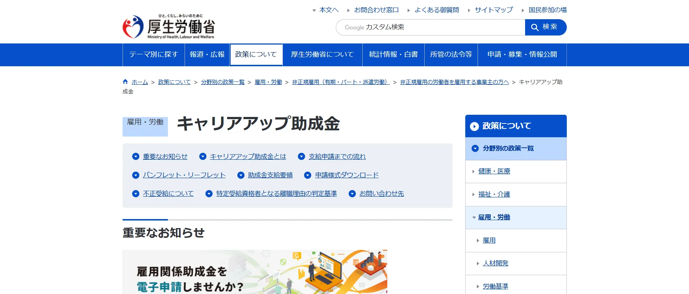Viewport: 689px width, 294px height.
Task: Open the 所管の法令等 navigation tab
Action: point(451,55)
